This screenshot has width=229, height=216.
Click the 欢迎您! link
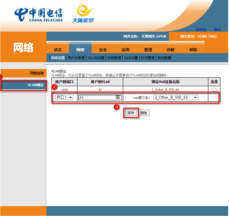tap(201, 30)
